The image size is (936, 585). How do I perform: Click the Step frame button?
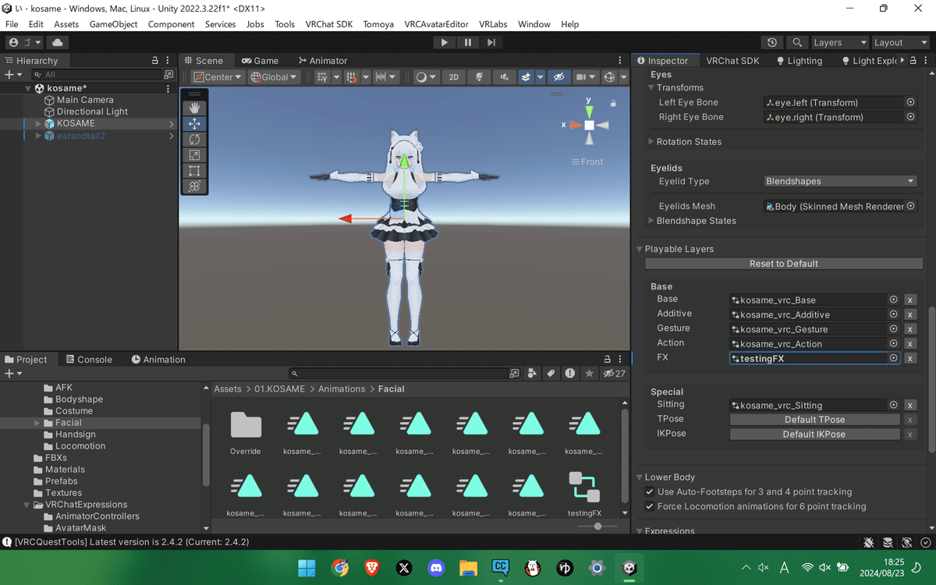pos(490,43)
